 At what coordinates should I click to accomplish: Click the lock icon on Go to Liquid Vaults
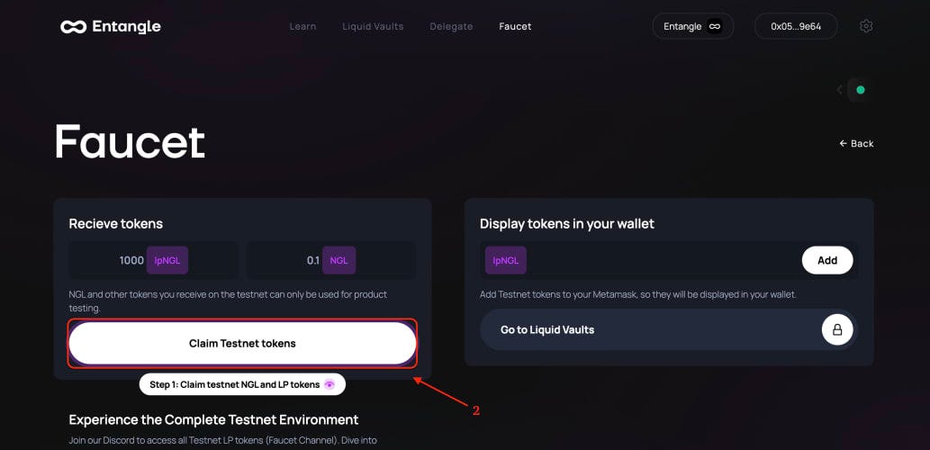pos(837,329)
